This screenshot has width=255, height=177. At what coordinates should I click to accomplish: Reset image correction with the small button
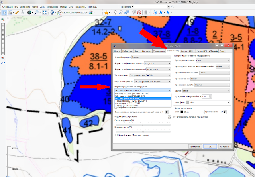(x=169, y=117)
